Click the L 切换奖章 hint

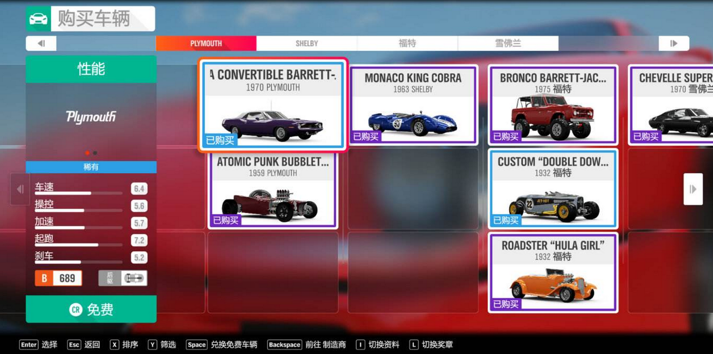(431, 345)
